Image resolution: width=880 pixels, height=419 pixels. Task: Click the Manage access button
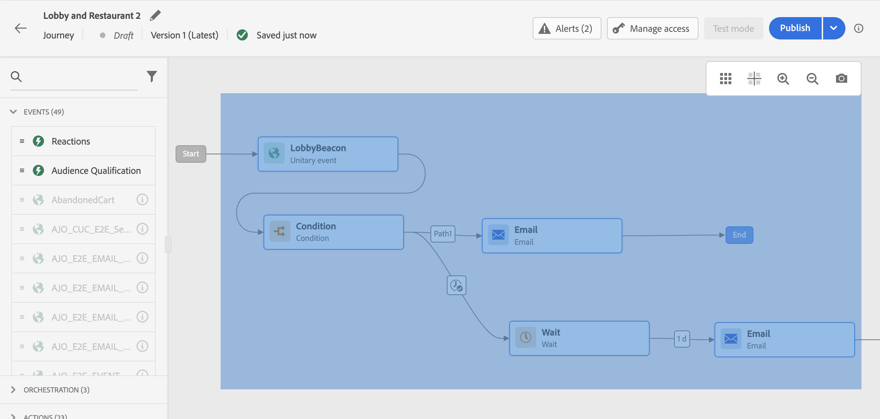click(x=652, y=28)
